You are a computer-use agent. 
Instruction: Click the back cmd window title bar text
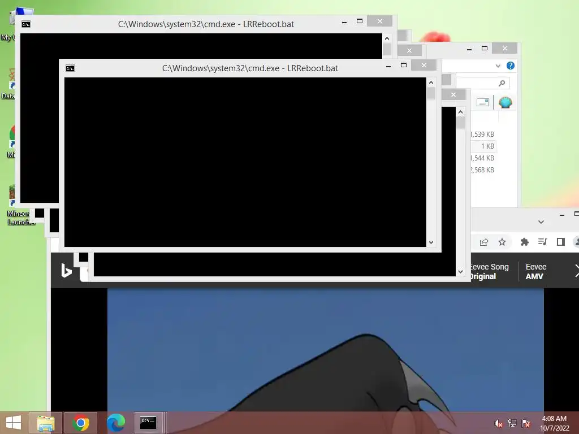point(206,24)
